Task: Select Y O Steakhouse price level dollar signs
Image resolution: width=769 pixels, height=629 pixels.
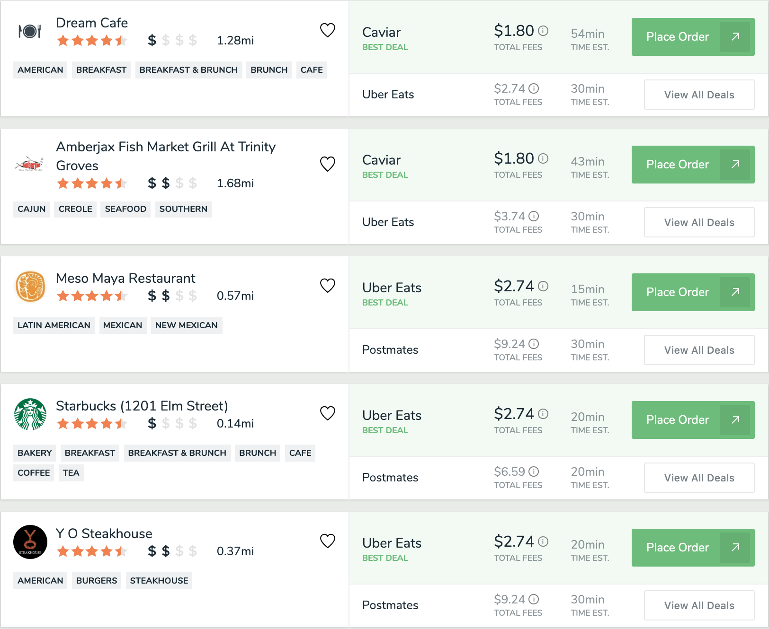Action: [x=172, y=551]
